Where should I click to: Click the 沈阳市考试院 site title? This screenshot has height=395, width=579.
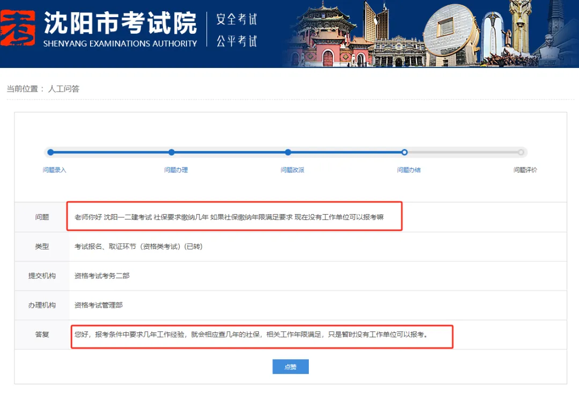(120, 22)
